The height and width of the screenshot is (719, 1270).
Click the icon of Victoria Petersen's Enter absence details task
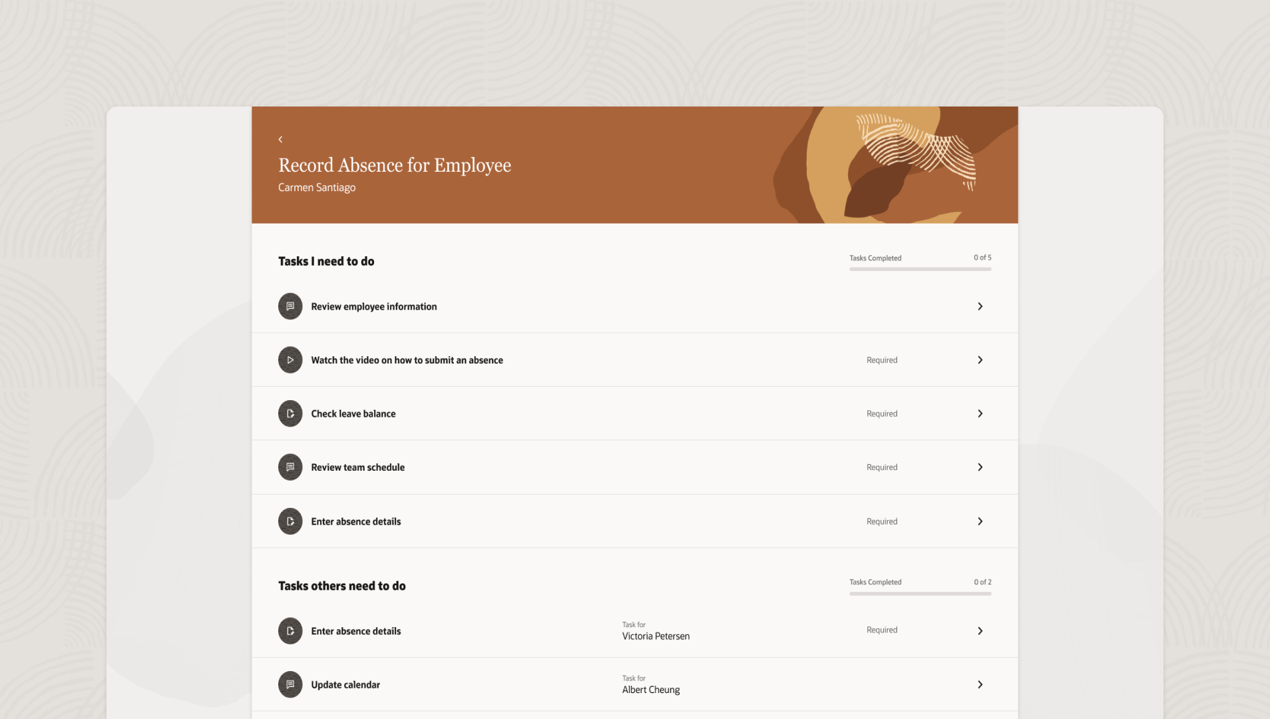290,631
